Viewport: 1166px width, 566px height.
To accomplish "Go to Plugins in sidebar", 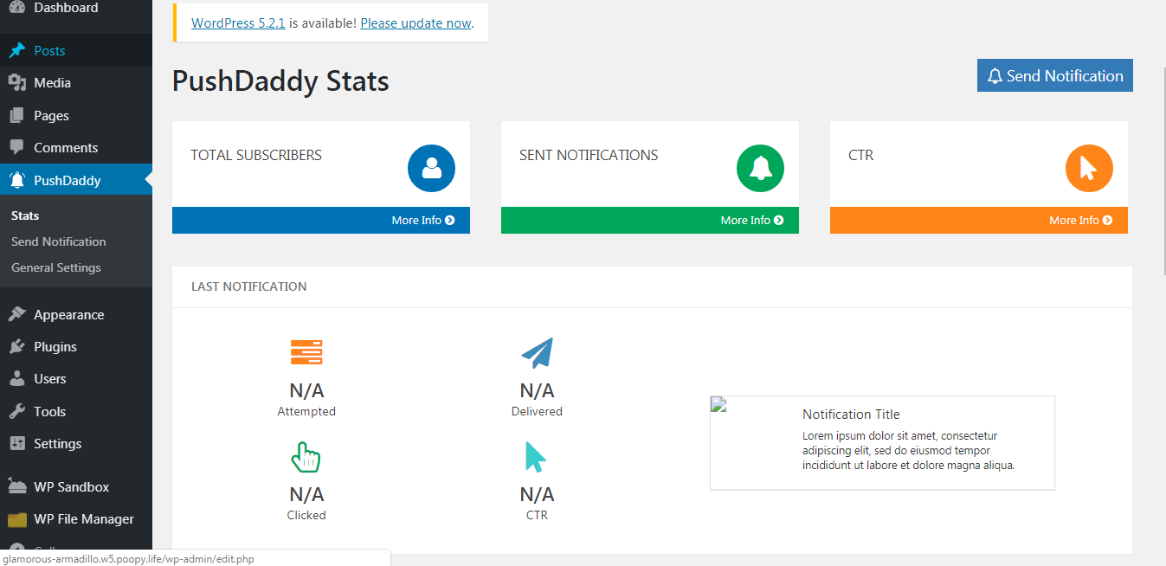I will [76, 346].
